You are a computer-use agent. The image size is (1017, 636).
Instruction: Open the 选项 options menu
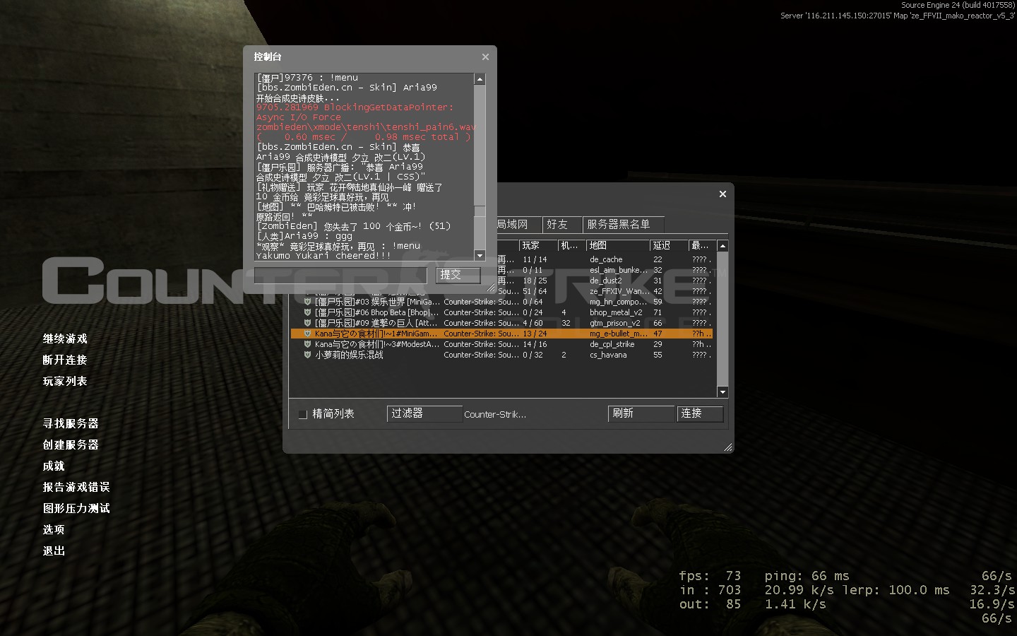click(54, 530)
